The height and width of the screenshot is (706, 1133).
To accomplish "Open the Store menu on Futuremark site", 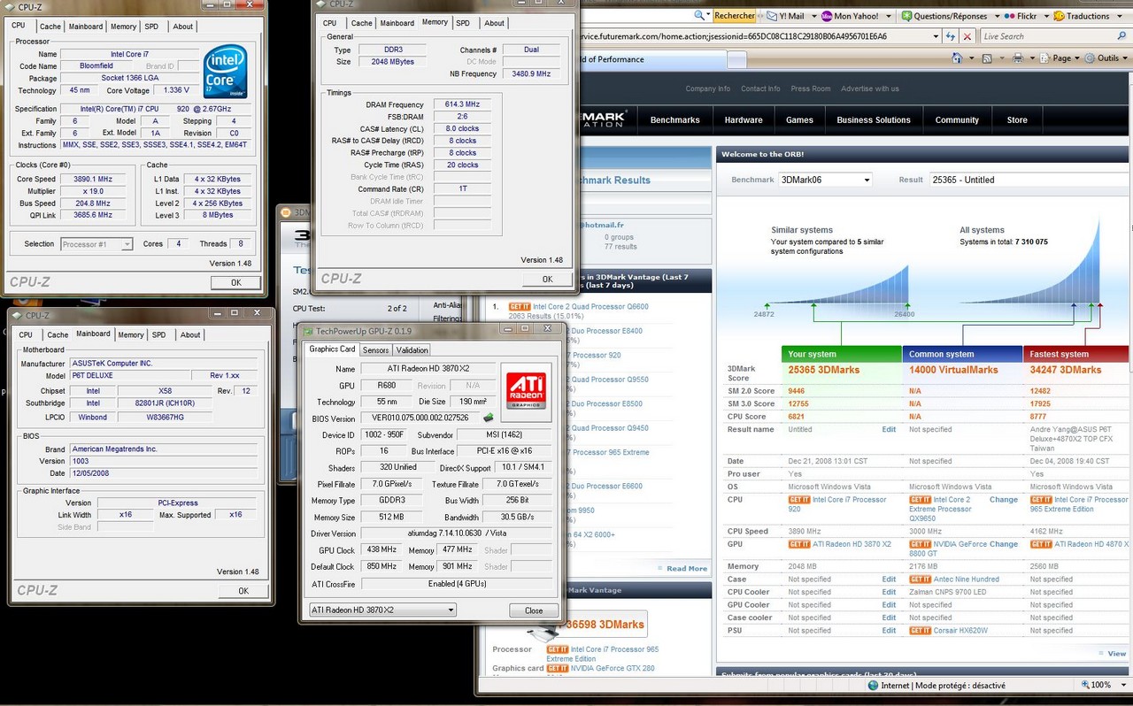I will point(1017,120).
